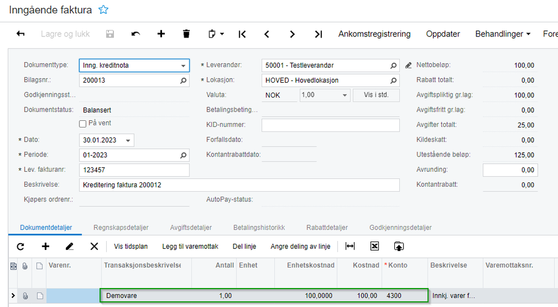This screenshot has width=558, height=307.
Task: Open notes icon in Demovare row
Action: coord(40,296)
